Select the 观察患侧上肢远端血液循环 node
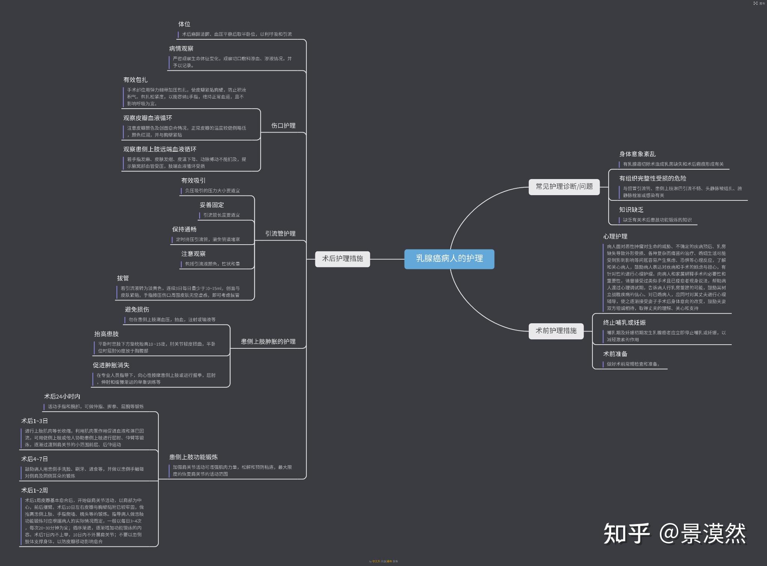 click(160, 149)
